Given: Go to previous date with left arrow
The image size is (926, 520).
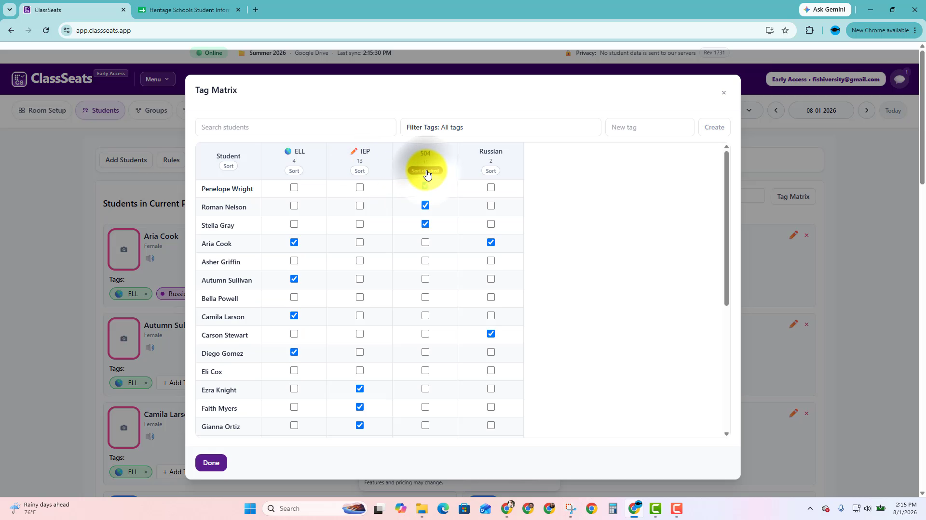Looking at the screenshot, I should [x=776, y=110].
